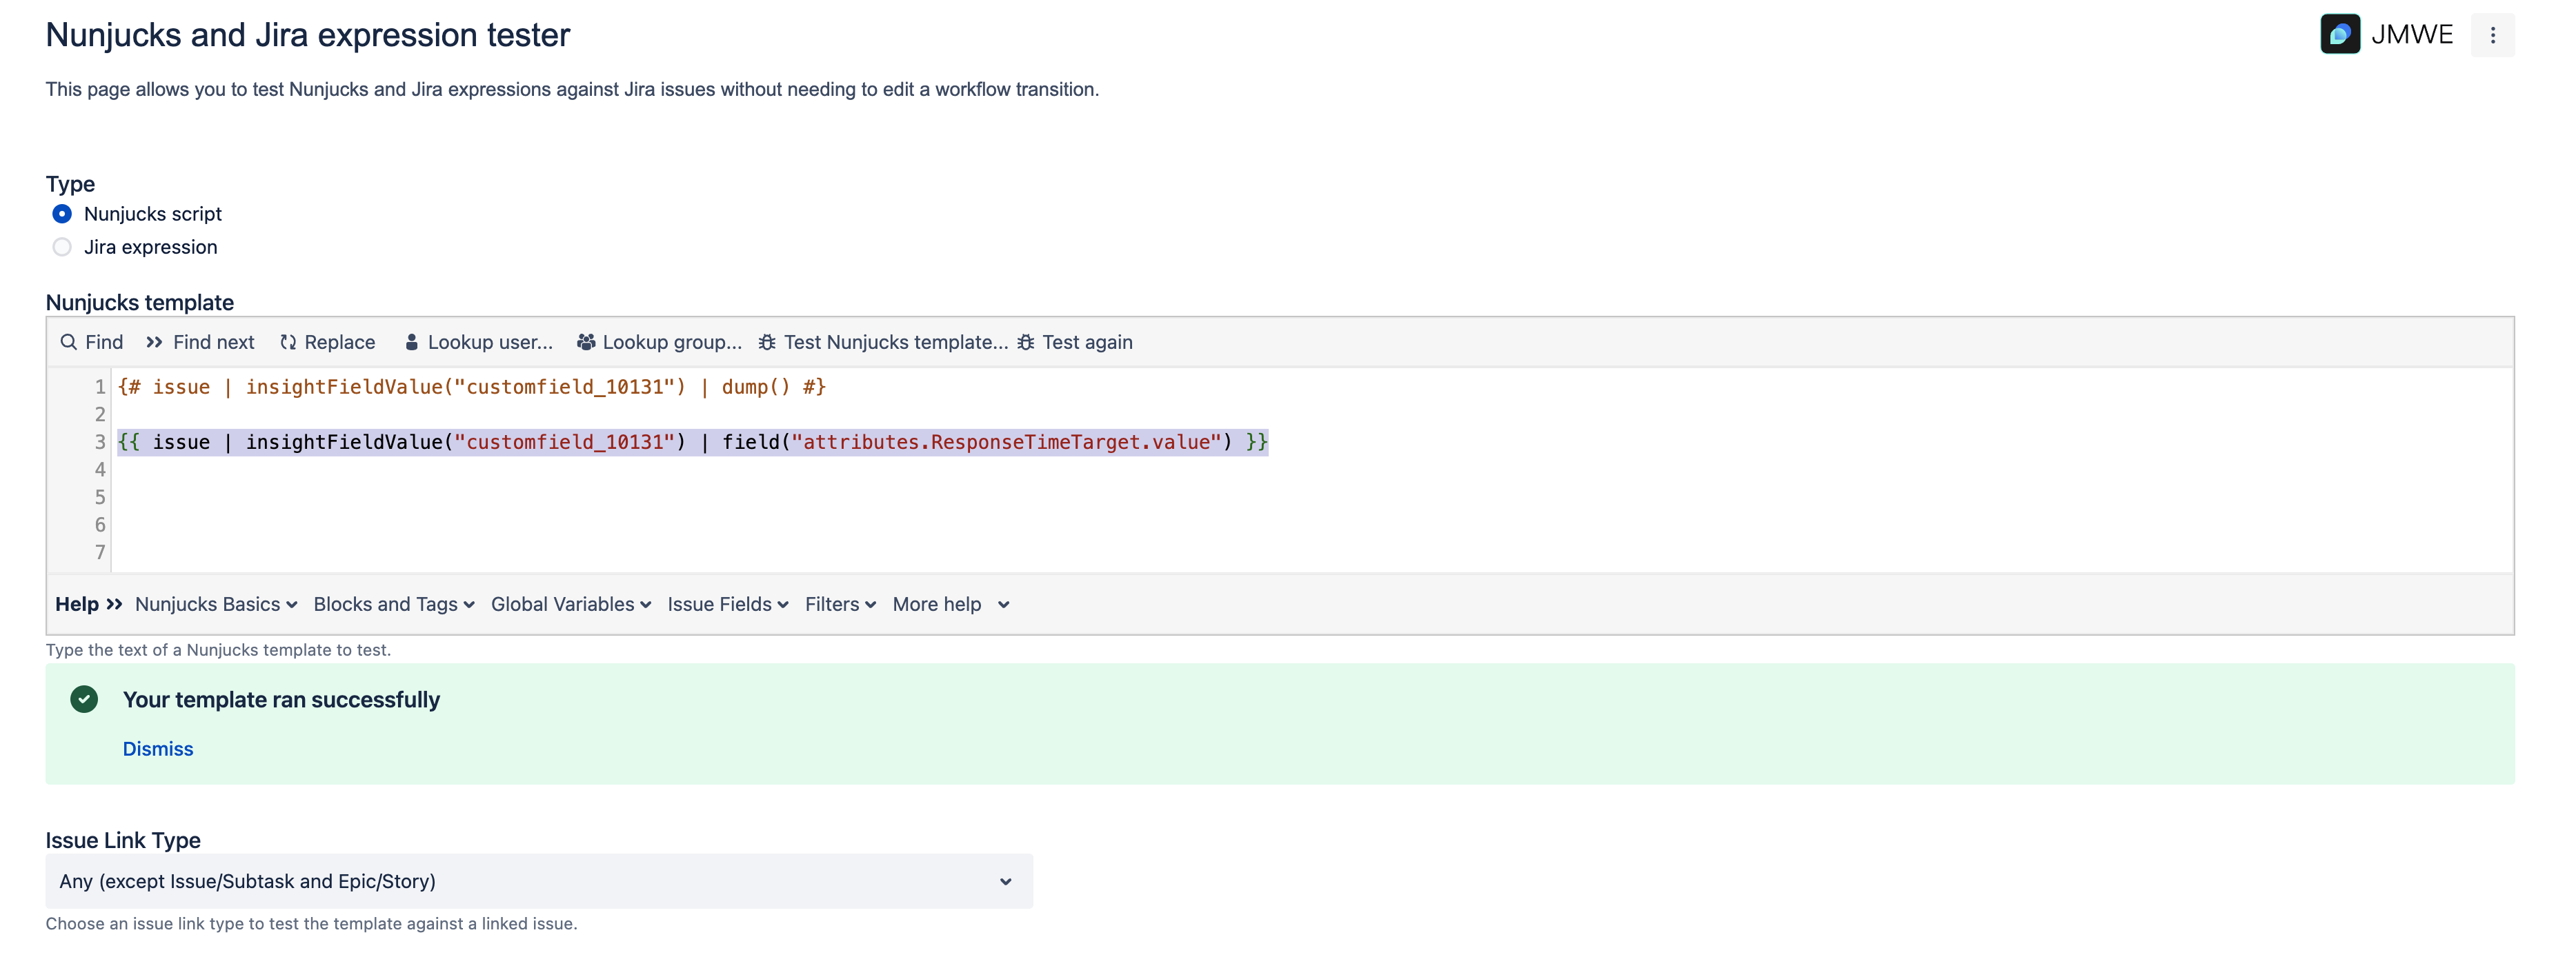
Task: Expand the Filters help menu
Action: [x=840, y=605]
